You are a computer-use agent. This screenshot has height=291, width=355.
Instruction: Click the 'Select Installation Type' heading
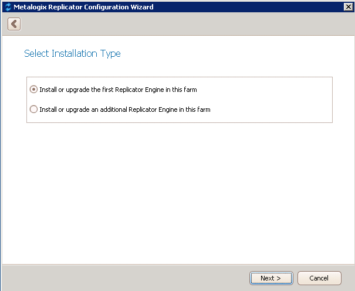[x=72, y=54]
